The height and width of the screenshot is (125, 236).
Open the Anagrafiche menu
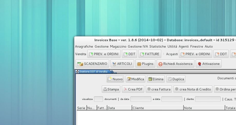click(x=84, y=46)
